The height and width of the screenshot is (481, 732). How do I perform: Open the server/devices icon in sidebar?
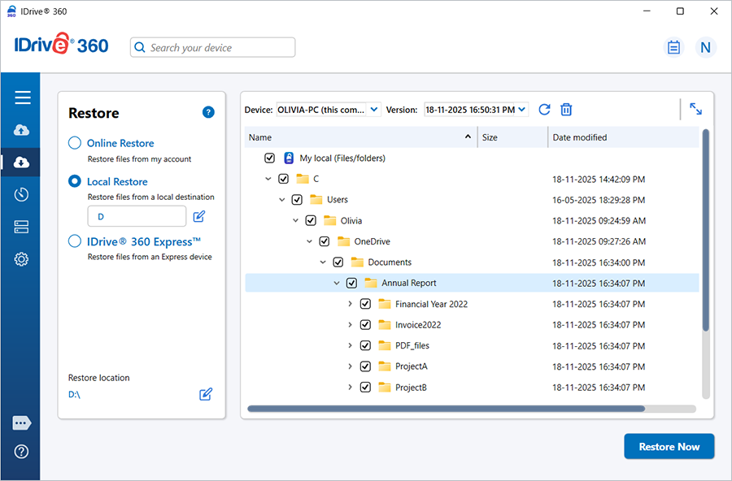[x=22, y=227]
